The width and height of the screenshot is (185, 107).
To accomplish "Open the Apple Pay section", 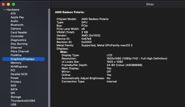I will pos(17,17).
